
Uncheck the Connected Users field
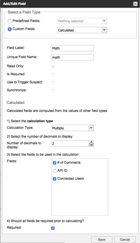coord(54,179)
